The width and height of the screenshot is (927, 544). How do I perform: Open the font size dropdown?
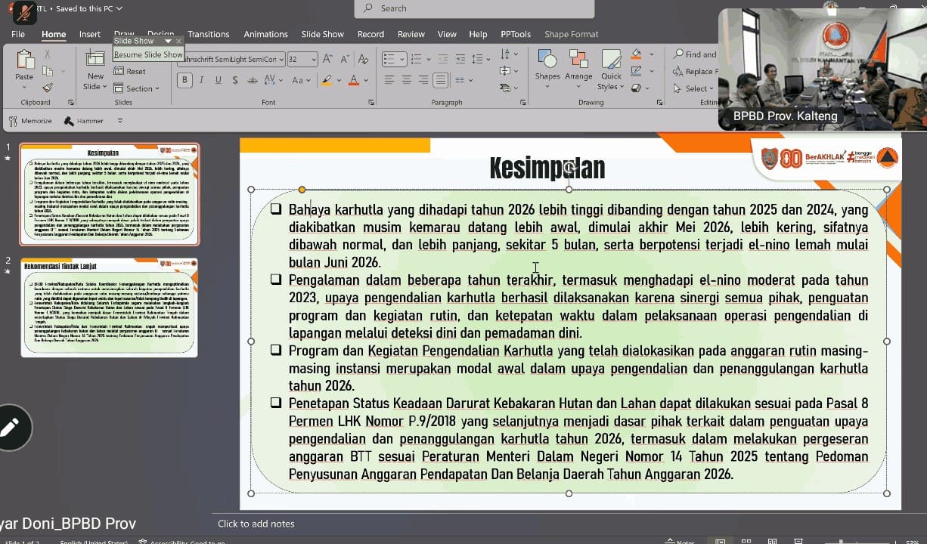[x=314, y=59]
